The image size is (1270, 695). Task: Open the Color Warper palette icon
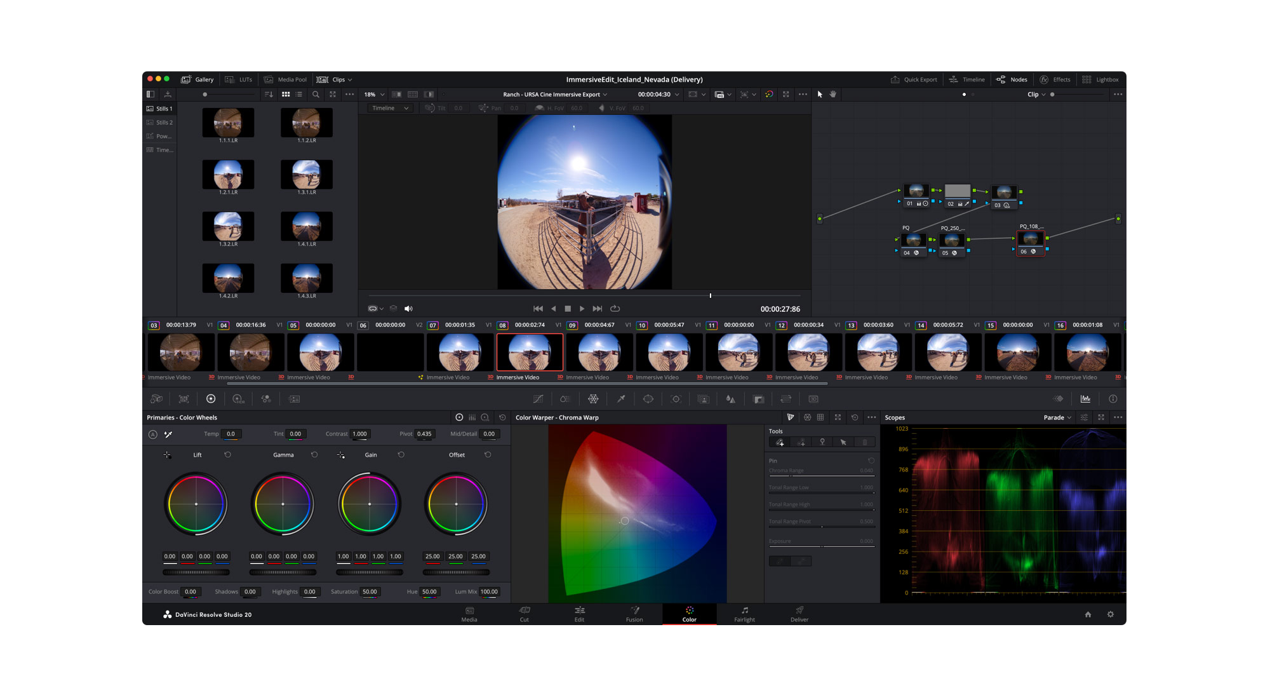[593, 399]
